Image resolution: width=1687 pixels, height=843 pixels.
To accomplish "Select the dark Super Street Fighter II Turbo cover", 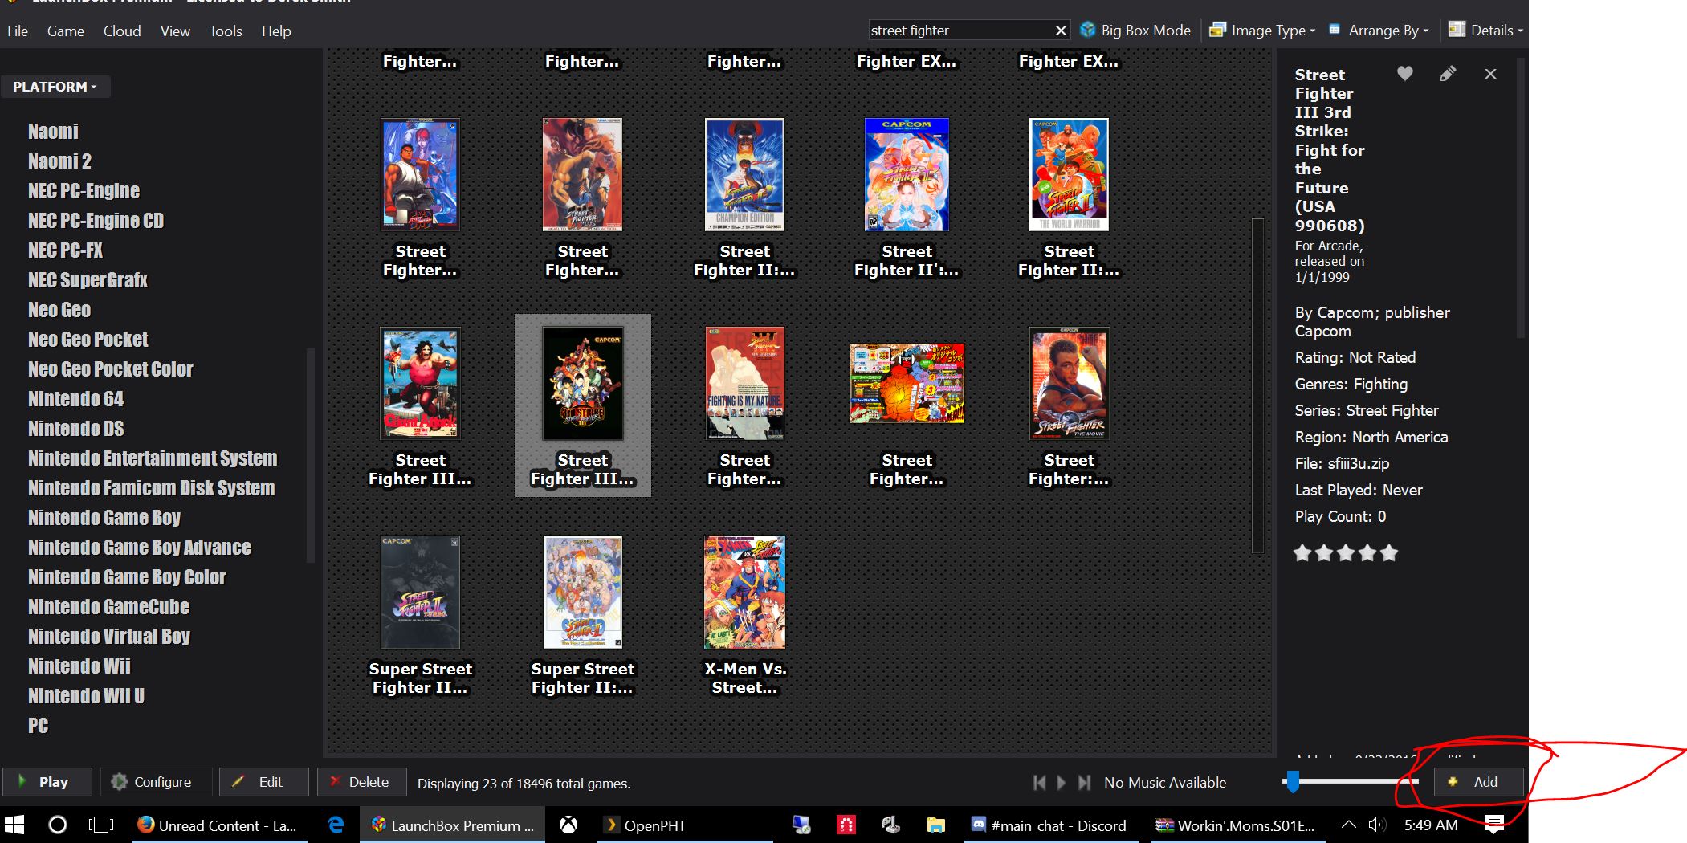I will 420,593.
